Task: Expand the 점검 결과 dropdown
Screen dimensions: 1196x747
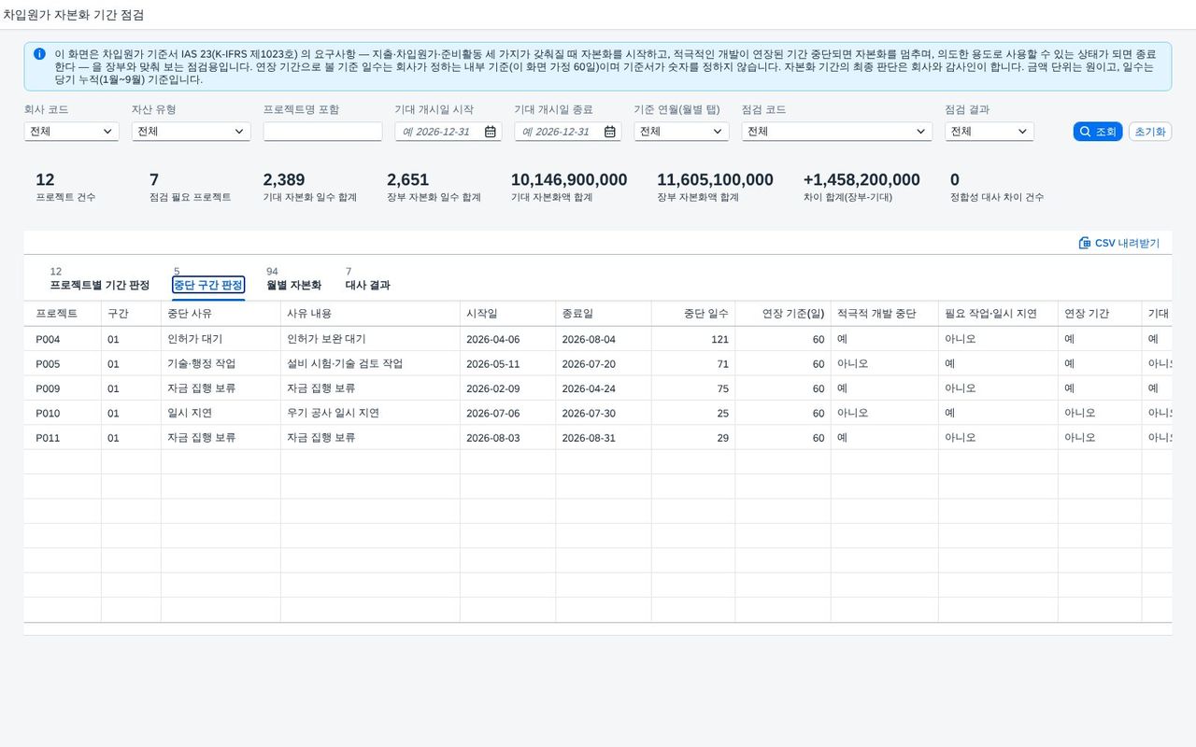Action: tap(990, 132)
